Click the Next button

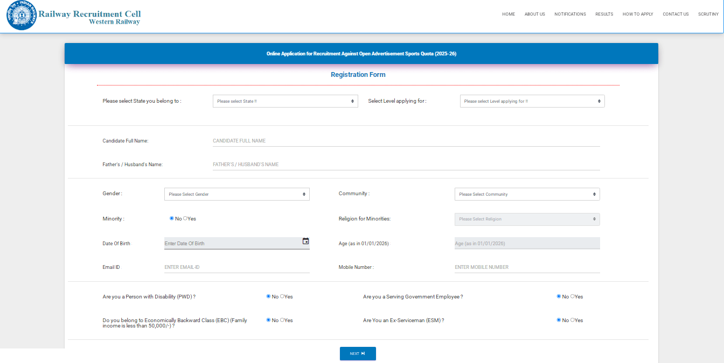pyautogui.click(x=358, y=353)
